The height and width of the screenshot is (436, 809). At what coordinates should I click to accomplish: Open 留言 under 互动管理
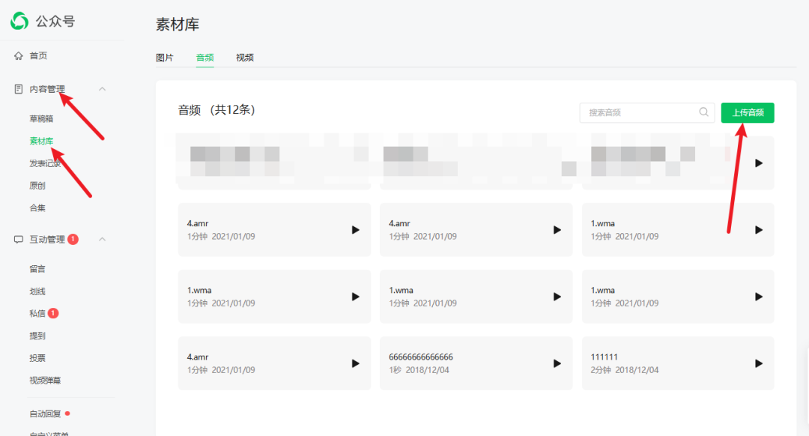37,269
